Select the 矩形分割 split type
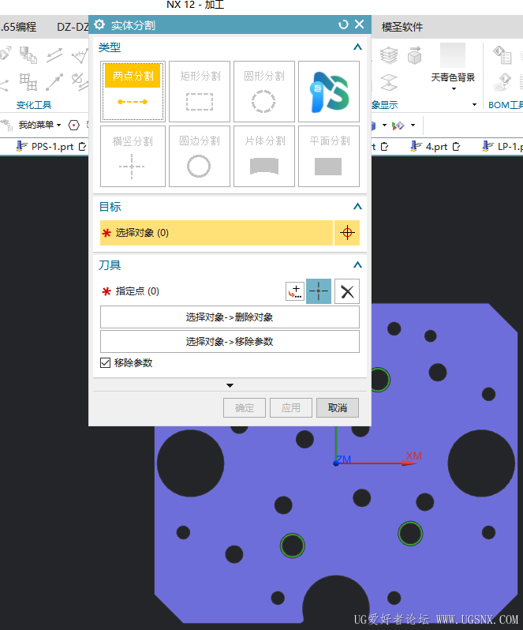Screen dimensions: 523x630 (x=200, y=92)
